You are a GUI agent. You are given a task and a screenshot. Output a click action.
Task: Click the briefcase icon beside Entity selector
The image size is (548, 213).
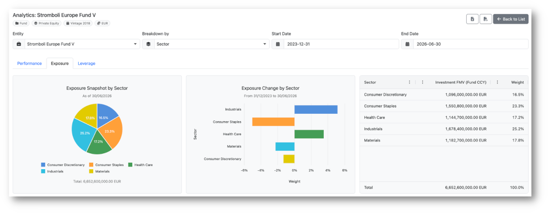coord(19,44)
